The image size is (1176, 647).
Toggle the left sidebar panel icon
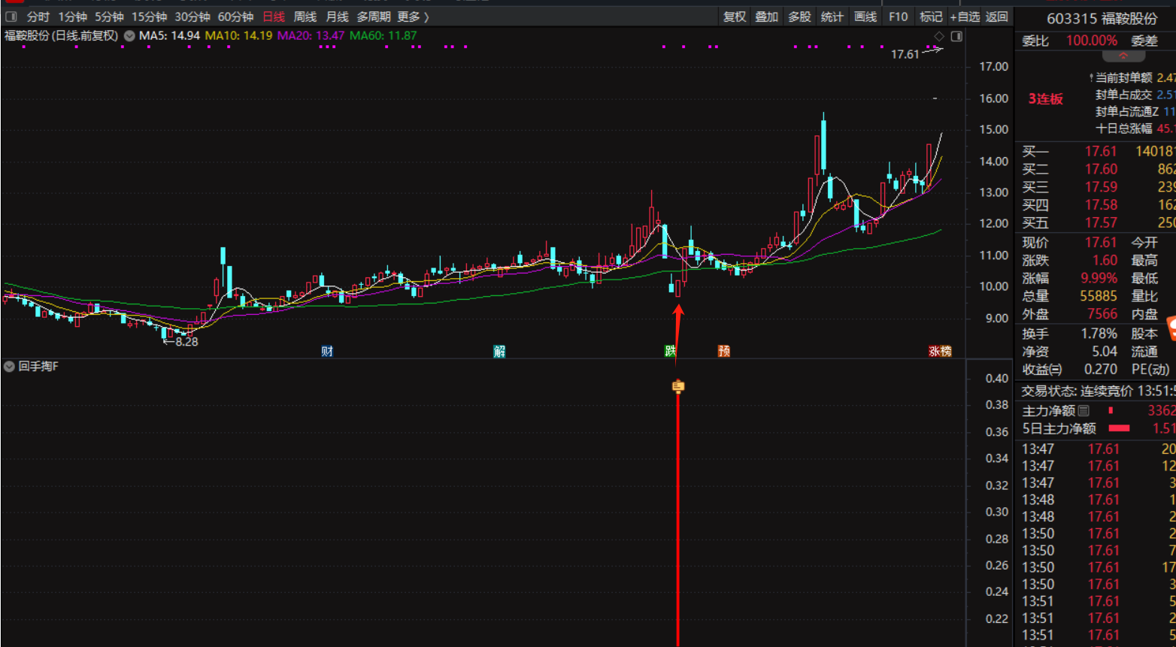(11, 17)
